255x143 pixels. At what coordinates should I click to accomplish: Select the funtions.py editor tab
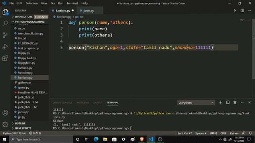click(x=63, y=11)
